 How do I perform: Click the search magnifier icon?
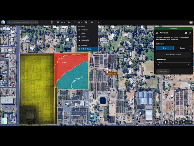pos(9,22)
